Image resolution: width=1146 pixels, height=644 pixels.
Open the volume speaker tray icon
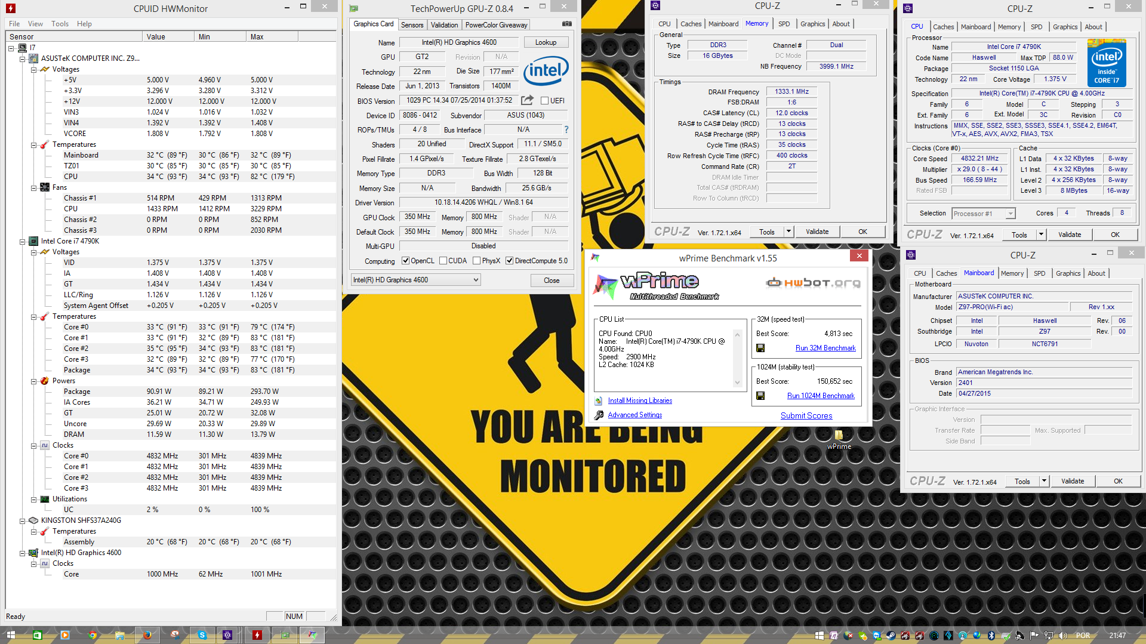click(1063, 636)
